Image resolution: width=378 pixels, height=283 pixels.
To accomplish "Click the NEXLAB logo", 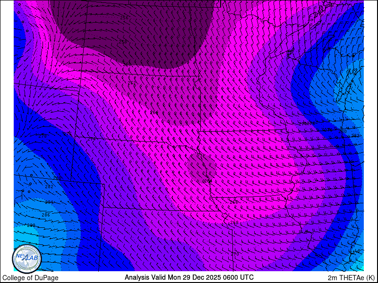I will (x=27, y=259).
